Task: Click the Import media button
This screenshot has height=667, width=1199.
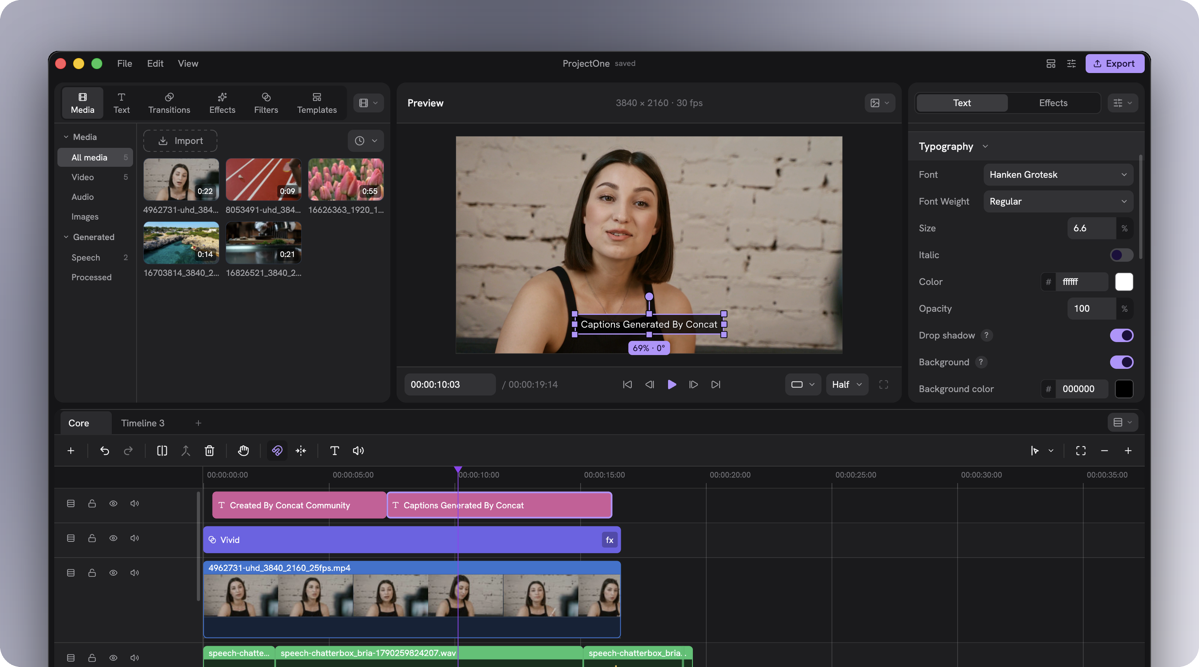Action: (x=180, y=141)
